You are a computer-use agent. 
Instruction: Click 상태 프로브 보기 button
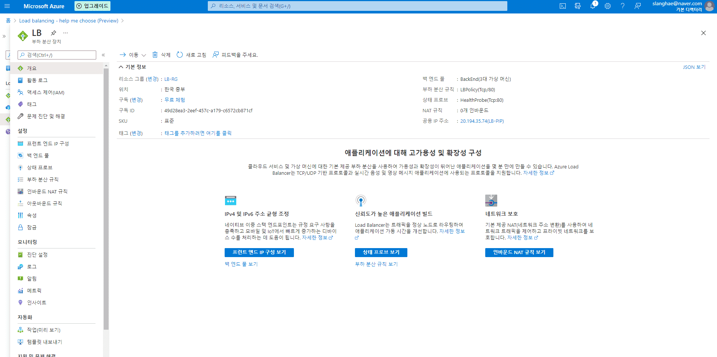tap(381, 253)
